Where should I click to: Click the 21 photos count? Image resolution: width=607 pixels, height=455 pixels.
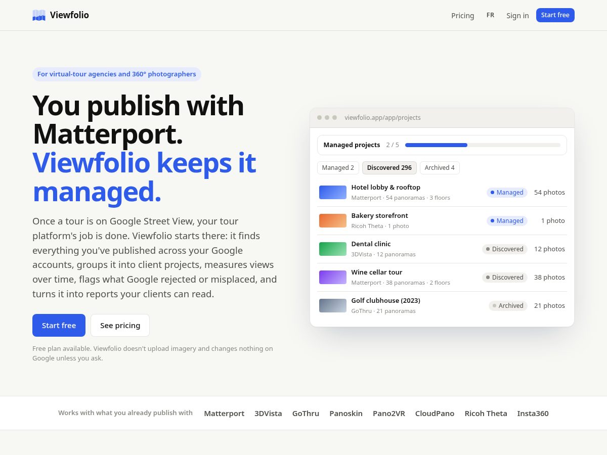coord(549,306)
